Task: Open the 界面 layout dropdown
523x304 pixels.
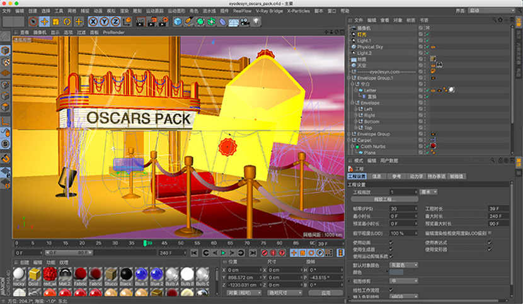Action: pyautogui.click(x=492, y=11)
